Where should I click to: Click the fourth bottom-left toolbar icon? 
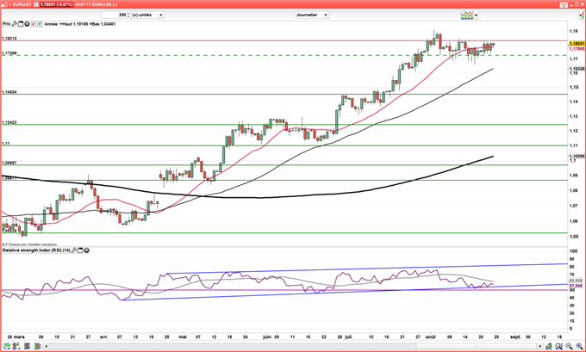(x=37, y=346)
